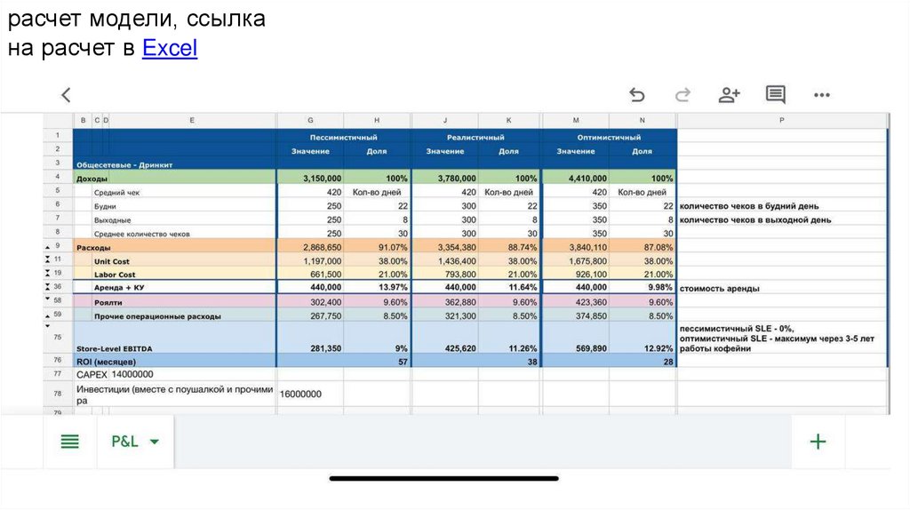910x510 pixels.
Task: Open the all-sheets list icon
Action: [x=69, y=442]
